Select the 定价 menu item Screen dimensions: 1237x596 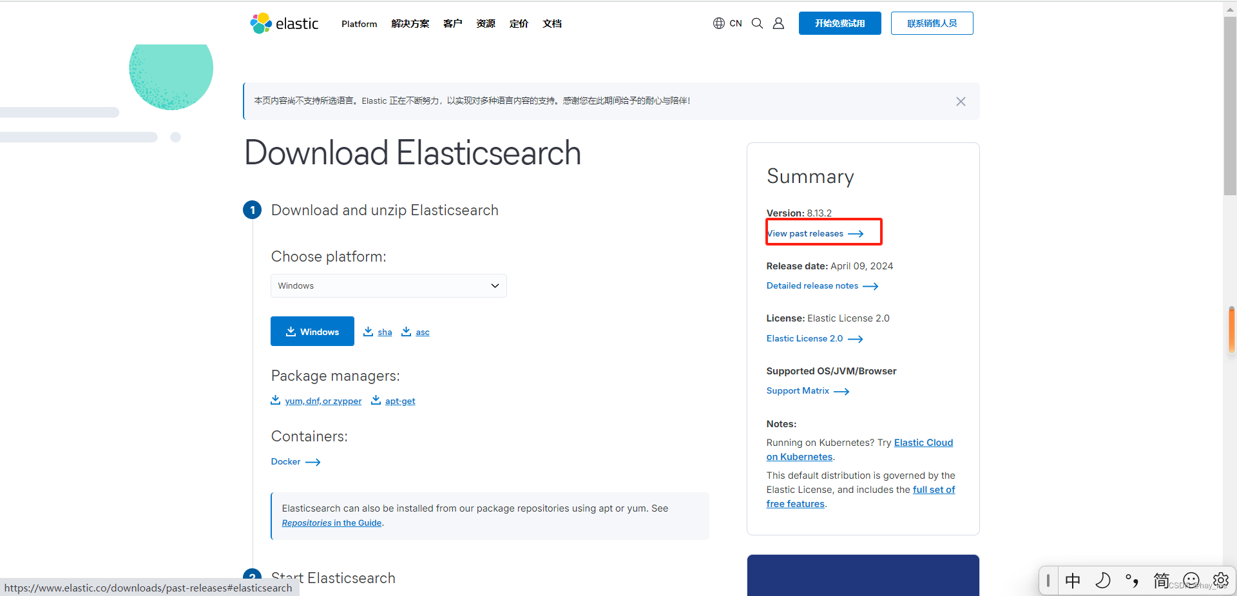(x=519, y=24)
